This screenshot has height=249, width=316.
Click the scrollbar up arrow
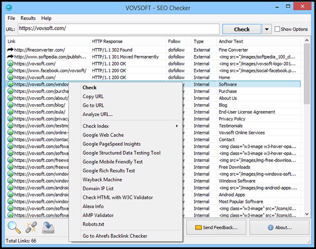(307, 41)
